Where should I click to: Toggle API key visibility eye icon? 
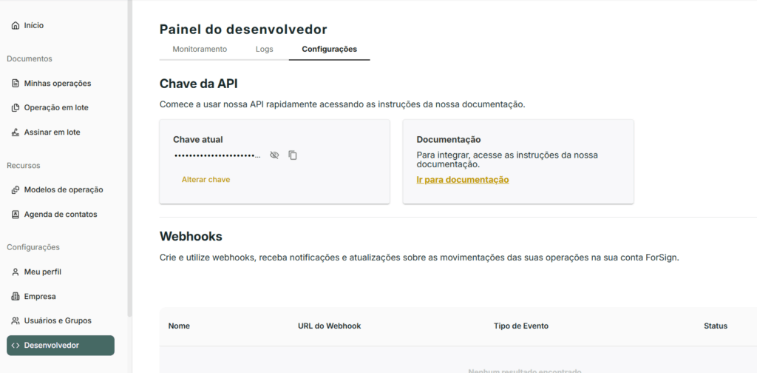click(x=274, y=155)
